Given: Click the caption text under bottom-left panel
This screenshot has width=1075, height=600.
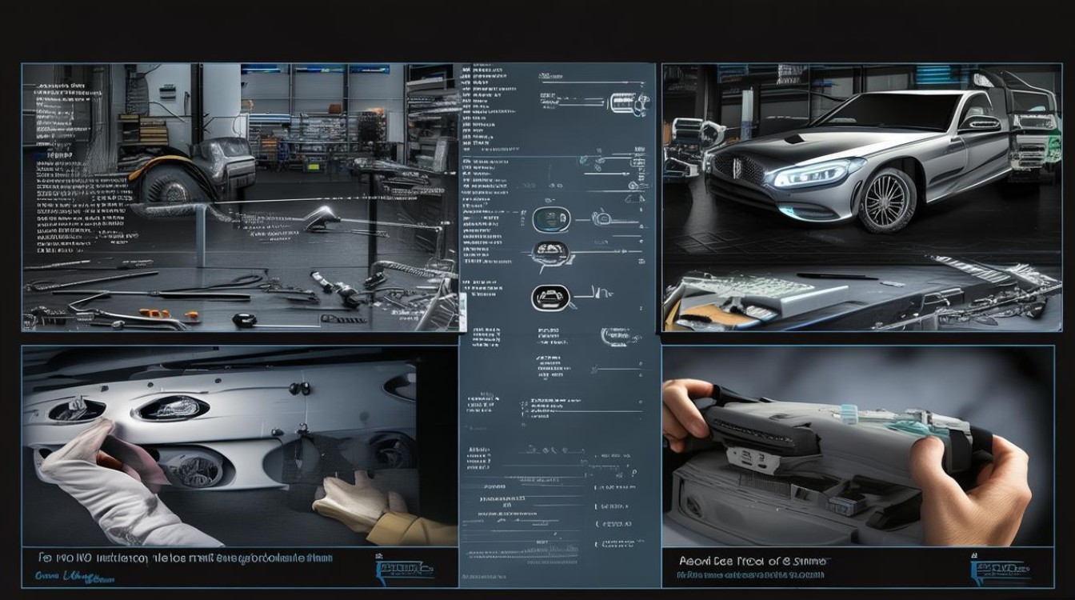Looking at the screenshot, I should click(186, 558).
